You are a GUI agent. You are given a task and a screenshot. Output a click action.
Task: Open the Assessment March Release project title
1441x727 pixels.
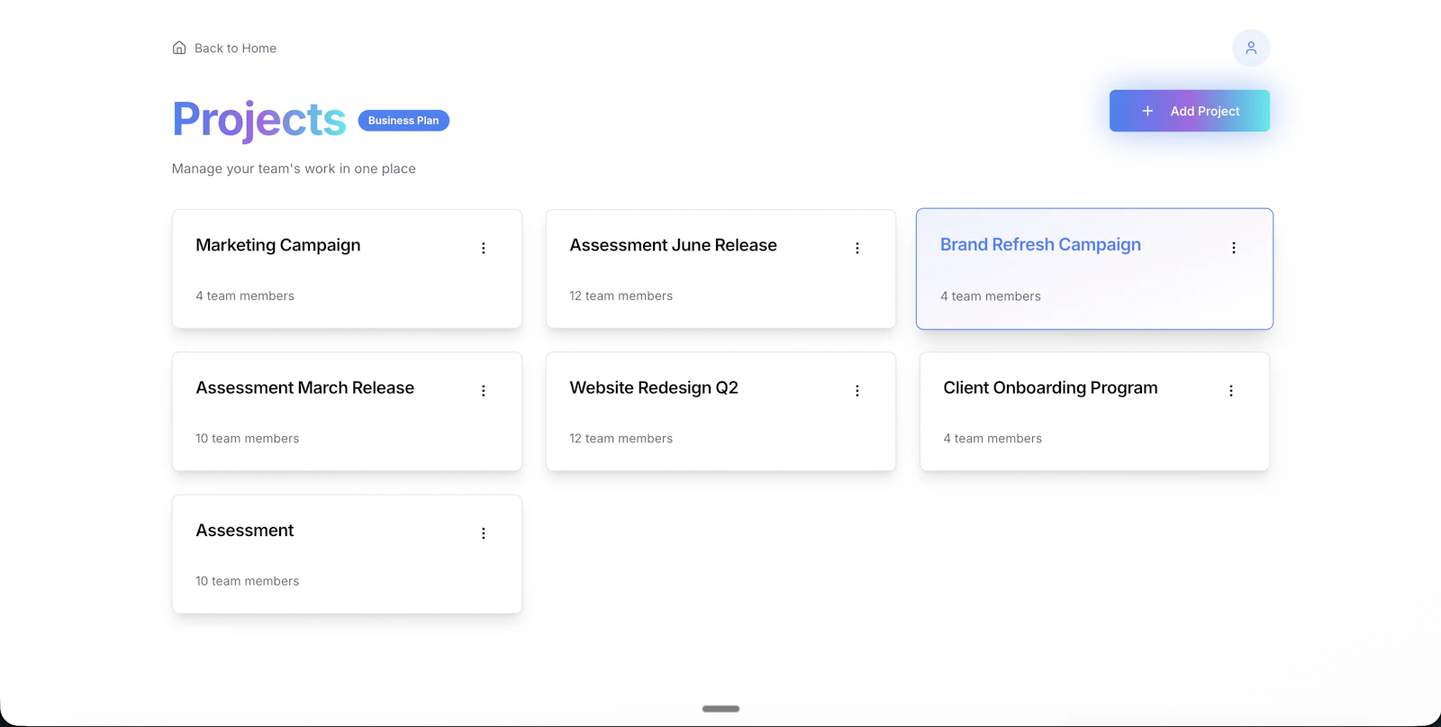tap(305, 387)
